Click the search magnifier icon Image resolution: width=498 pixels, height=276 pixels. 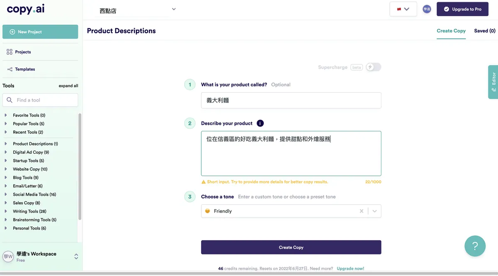pyautogui.click(x=10, y=100)
